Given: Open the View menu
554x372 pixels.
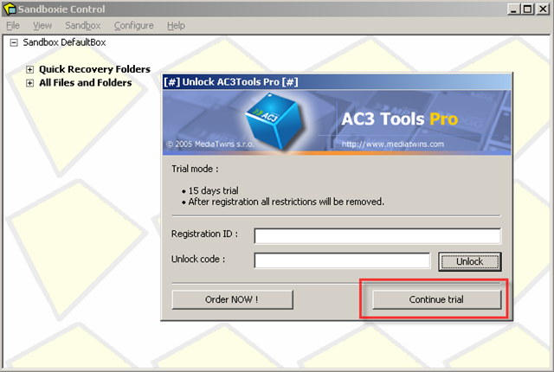Looking at the screenshot, I should (x=42, y=25).
